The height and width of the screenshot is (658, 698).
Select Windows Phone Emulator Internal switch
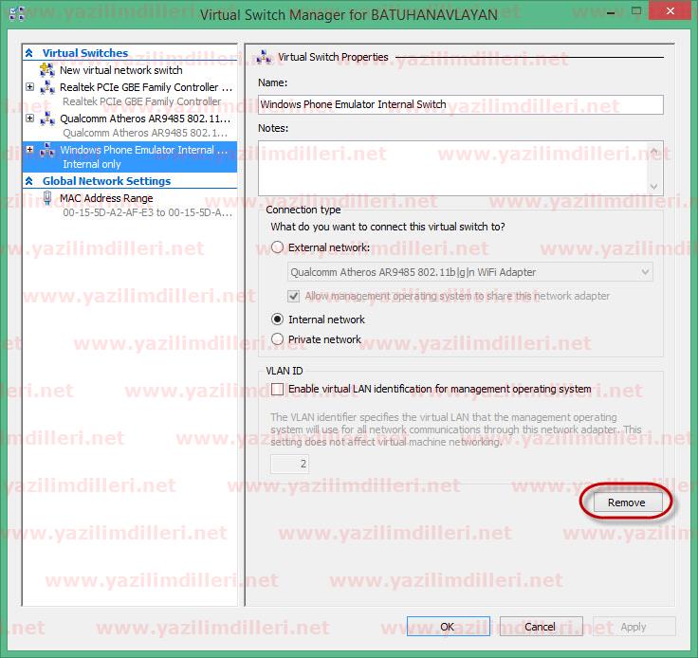tap(144, 150)
